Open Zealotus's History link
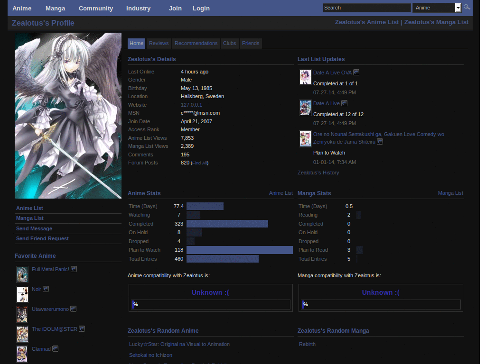 pos(318,173)
